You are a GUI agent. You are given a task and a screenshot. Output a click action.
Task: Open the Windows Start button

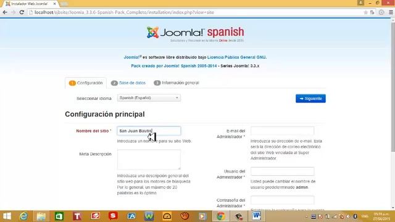(x=7, y=216)
